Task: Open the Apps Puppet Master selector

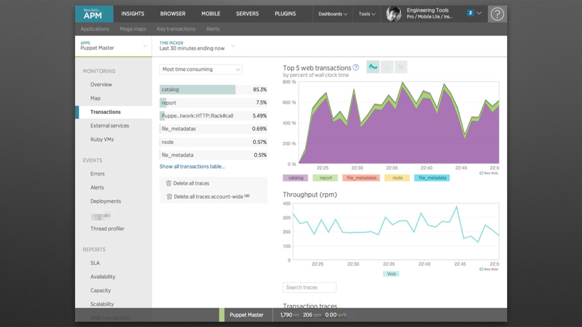Action: [113, 46]
